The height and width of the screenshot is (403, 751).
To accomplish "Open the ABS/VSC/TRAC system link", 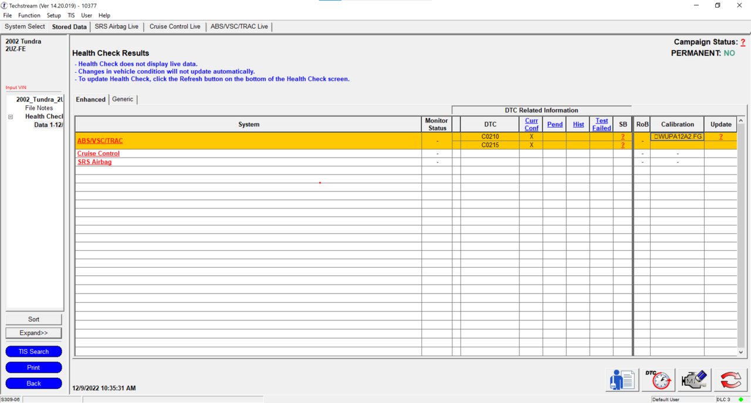I will coord(100,141).
